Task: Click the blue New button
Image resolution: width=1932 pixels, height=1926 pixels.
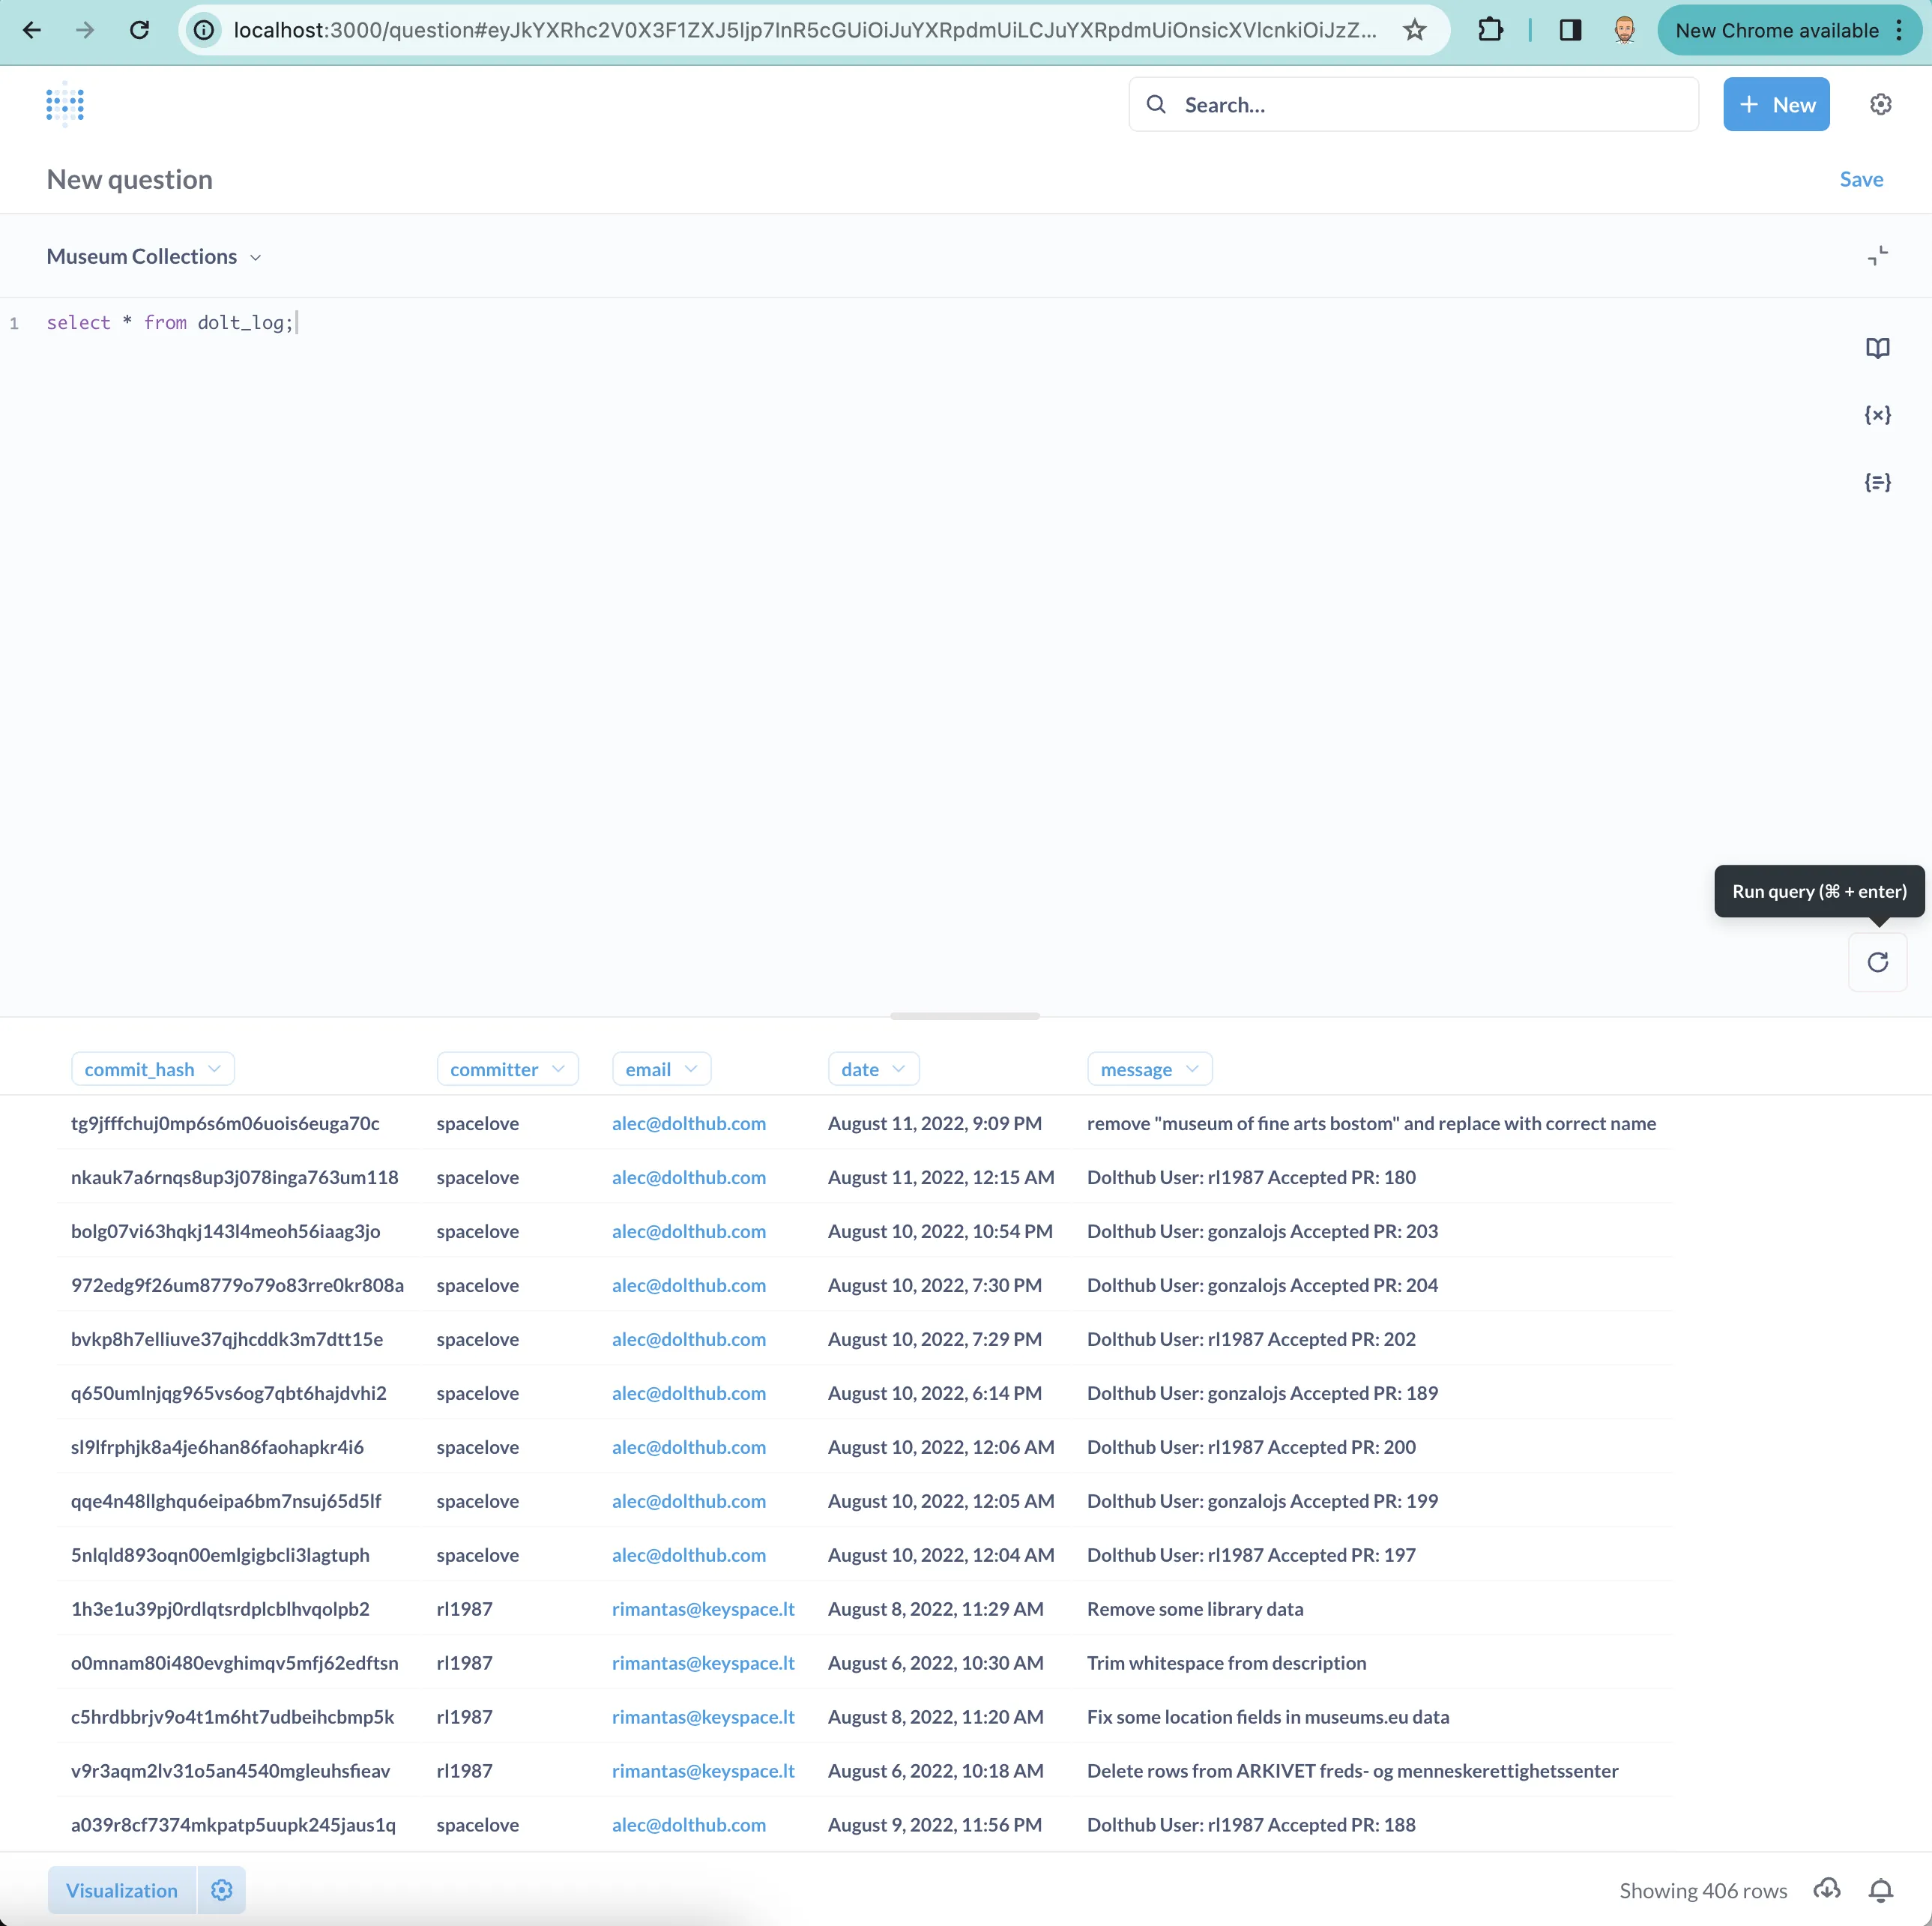Action: [1775, 104]
